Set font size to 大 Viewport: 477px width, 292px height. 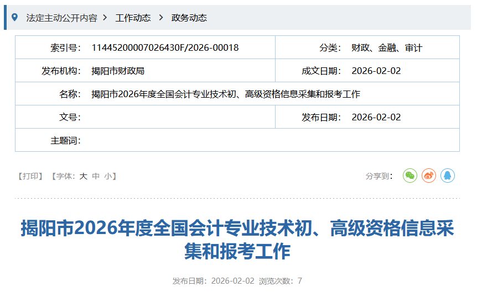click(84, 176)
